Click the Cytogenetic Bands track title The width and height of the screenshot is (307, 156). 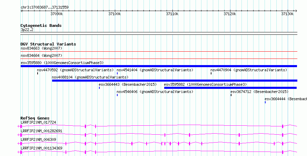pyautogui.click(x=41, y=25)
